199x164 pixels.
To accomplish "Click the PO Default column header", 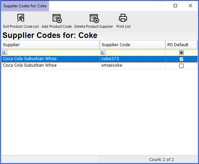I will pyautogui.click(x=181, y=45).
